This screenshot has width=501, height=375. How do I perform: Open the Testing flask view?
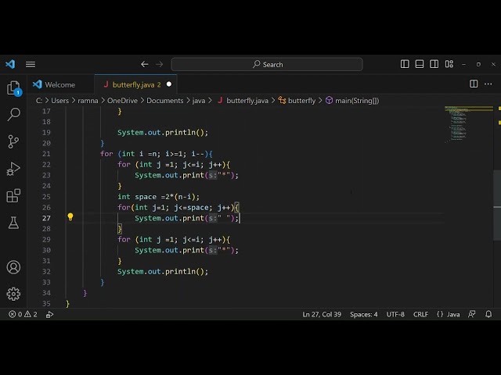13,223
